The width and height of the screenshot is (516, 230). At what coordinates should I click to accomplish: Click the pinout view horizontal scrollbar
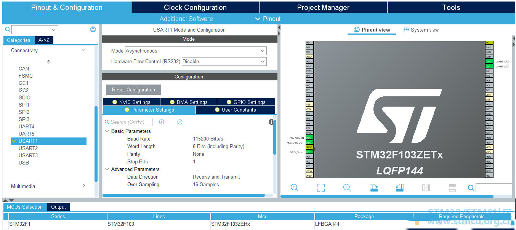coord(388,196)
